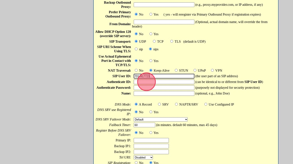293x164 pixels.
Task: Click the Backup Outbound Proxy input field
Action: tap(164, 5)
